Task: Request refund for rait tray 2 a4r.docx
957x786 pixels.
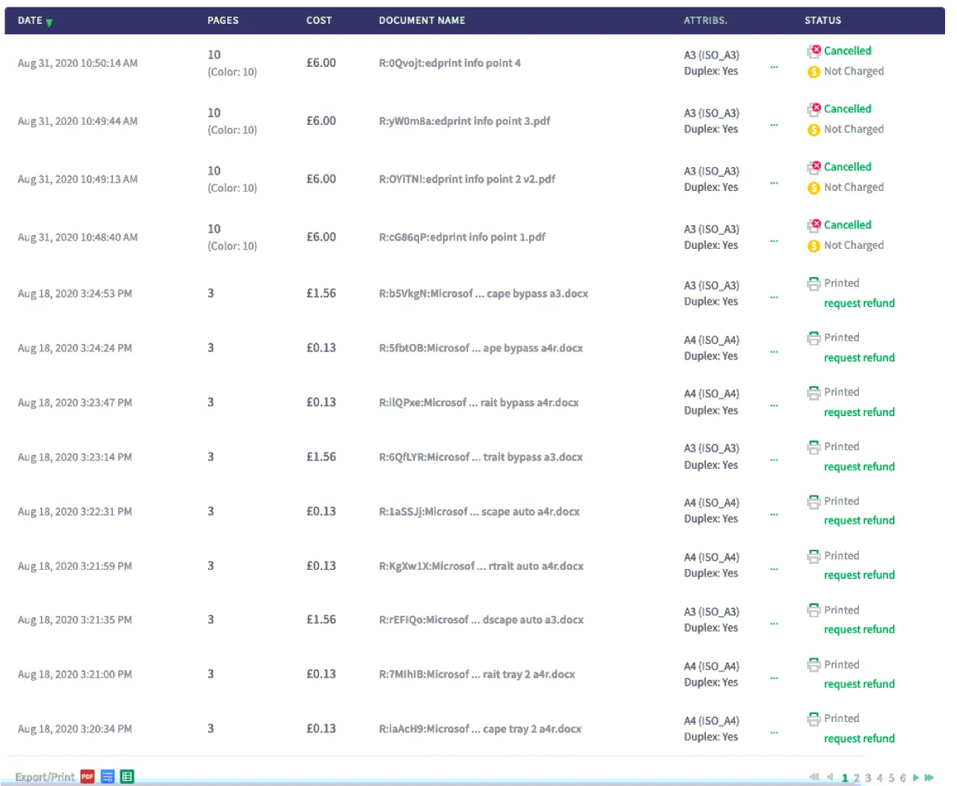Action: pos(859,684)
